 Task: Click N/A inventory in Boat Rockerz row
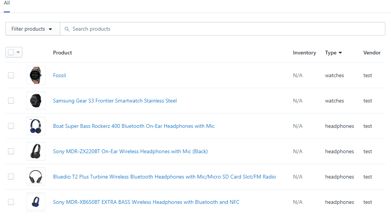298,126
